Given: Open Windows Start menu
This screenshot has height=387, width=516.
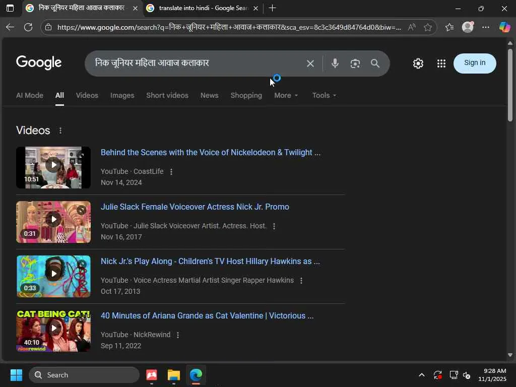Looking at the screenshot, I should 16,375.
